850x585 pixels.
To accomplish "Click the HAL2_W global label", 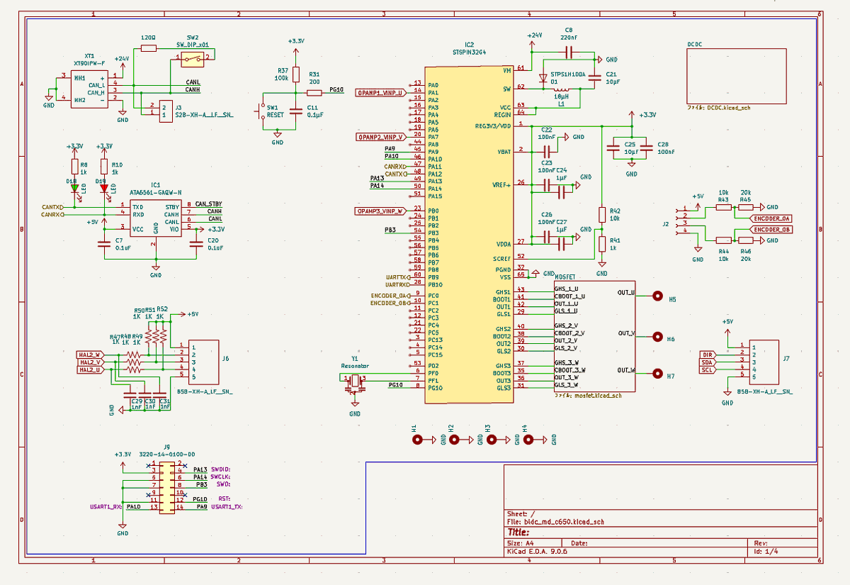I will pyautogui.click(x=90, y=355).
